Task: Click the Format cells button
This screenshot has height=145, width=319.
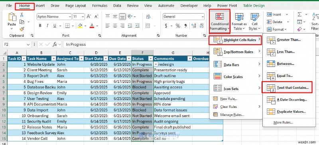Action: tap(277, 29)
